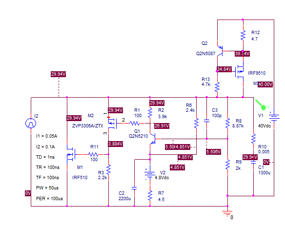
Task: Click the IRF510 part name
Action: [80, 178]
